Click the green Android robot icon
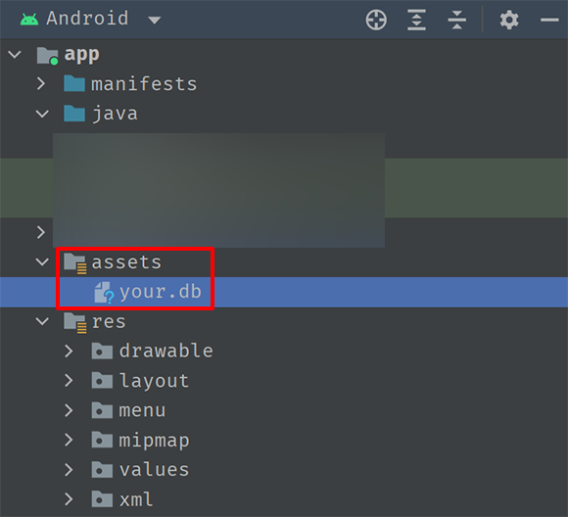The image size is (568, 517). [29, 20]
